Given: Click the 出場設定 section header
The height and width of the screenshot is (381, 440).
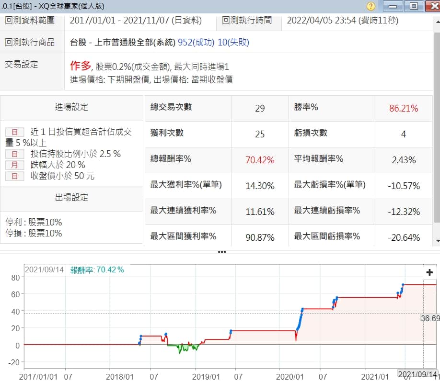Looking at the screenshot, I should (72, 198).
